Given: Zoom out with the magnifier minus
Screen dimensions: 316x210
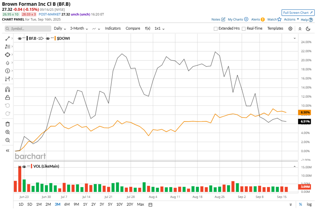Looking at the screenshot, I should pos(7,140).
